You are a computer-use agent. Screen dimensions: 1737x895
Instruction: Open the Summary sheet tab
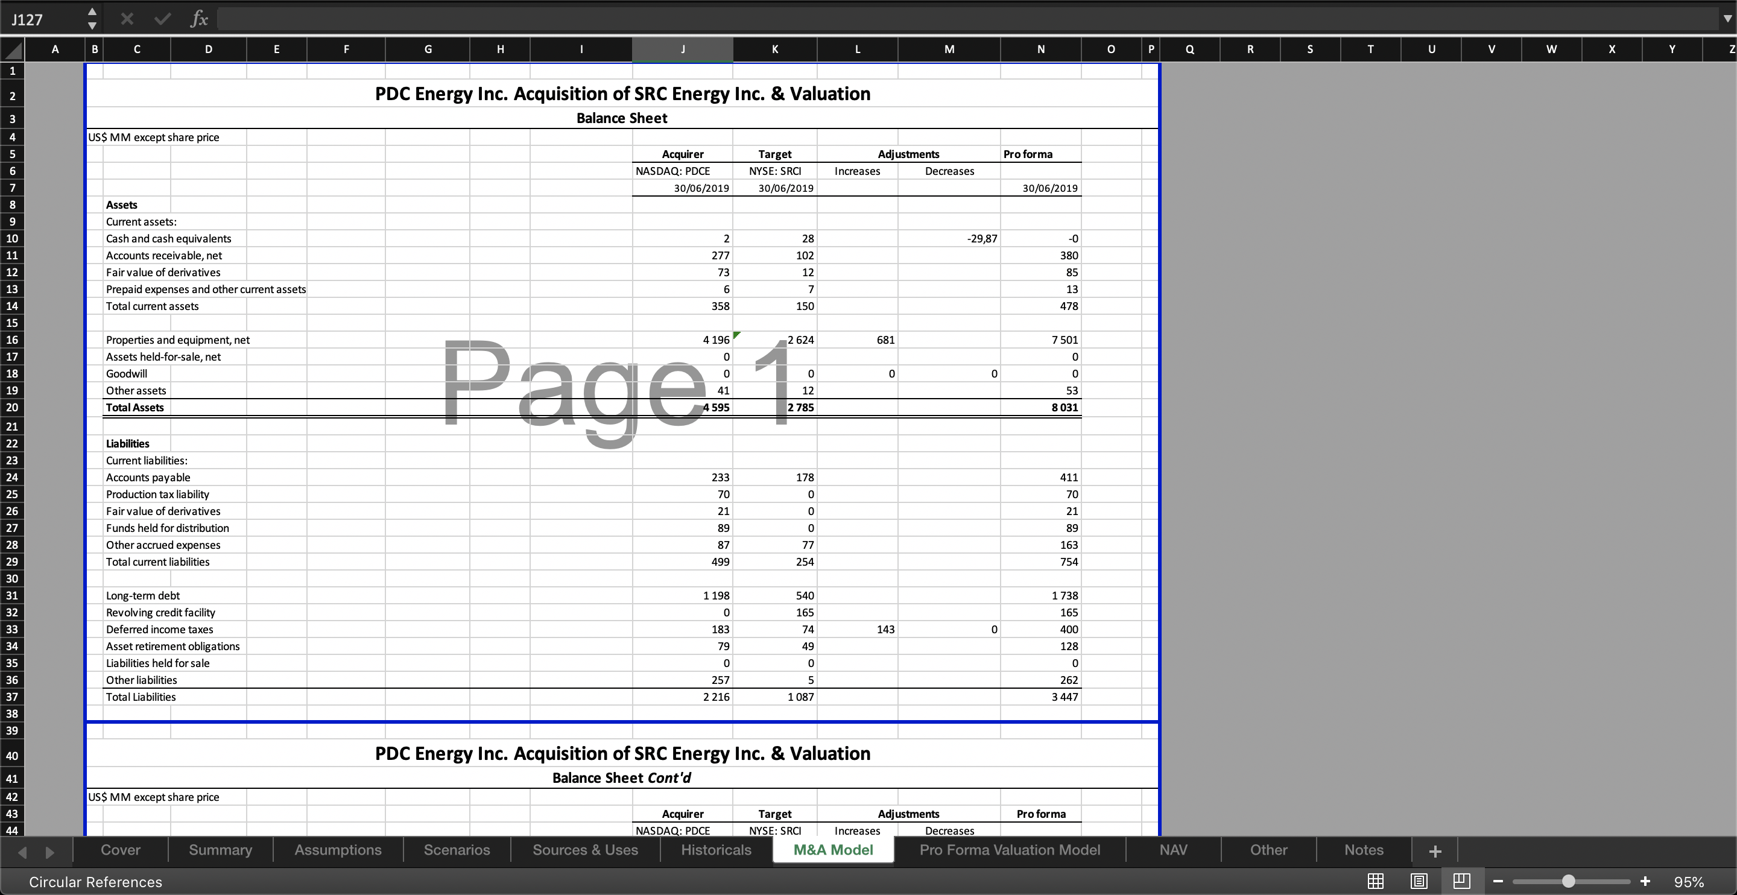(221, 850)
